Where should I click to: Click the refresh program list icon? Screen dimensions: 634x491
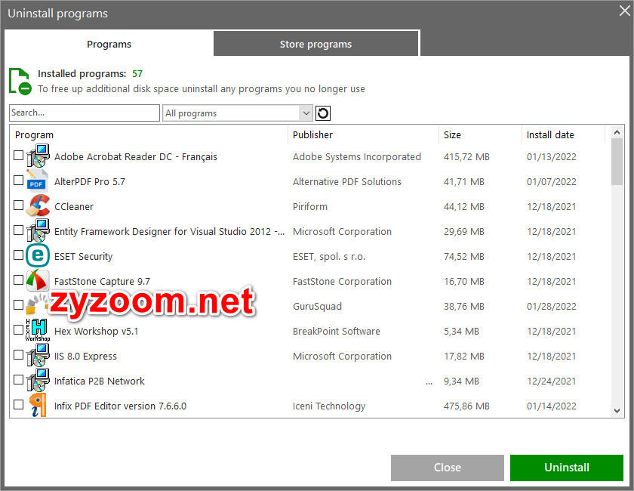(323, 113)
